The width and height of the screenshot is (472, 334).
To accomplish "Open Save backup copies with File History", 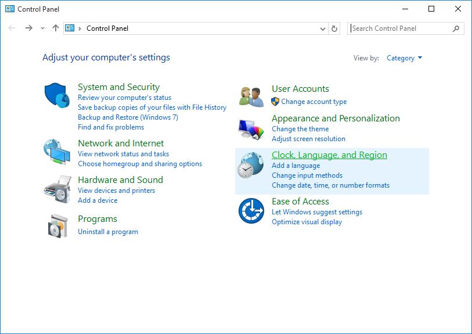I will tap(152, 107).
